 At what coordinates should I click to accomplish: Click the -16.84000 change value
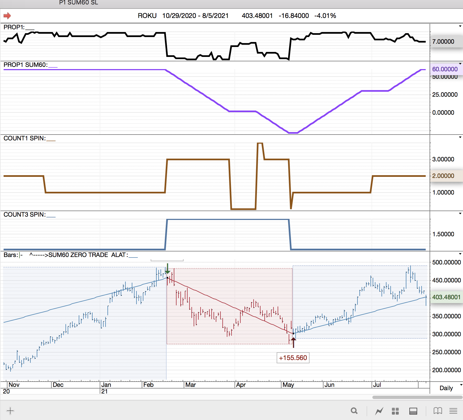(x=294, y=16)
